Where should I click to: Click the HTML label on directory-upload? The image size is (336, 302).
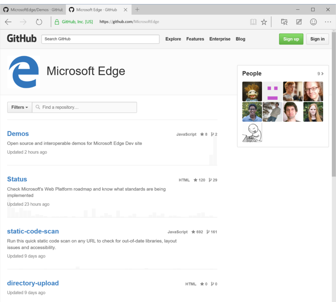pyautogui.click(x=191, y=284)
